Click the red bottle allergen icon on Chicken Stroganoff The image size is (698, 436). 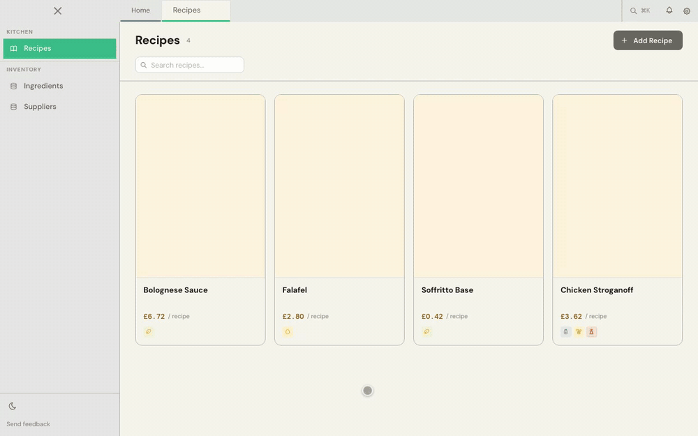point(592,331)
